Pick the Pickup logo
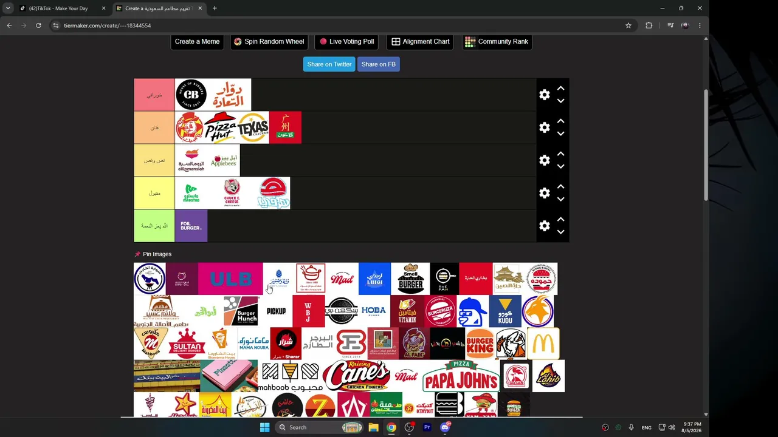 click(x=276, y=311)
